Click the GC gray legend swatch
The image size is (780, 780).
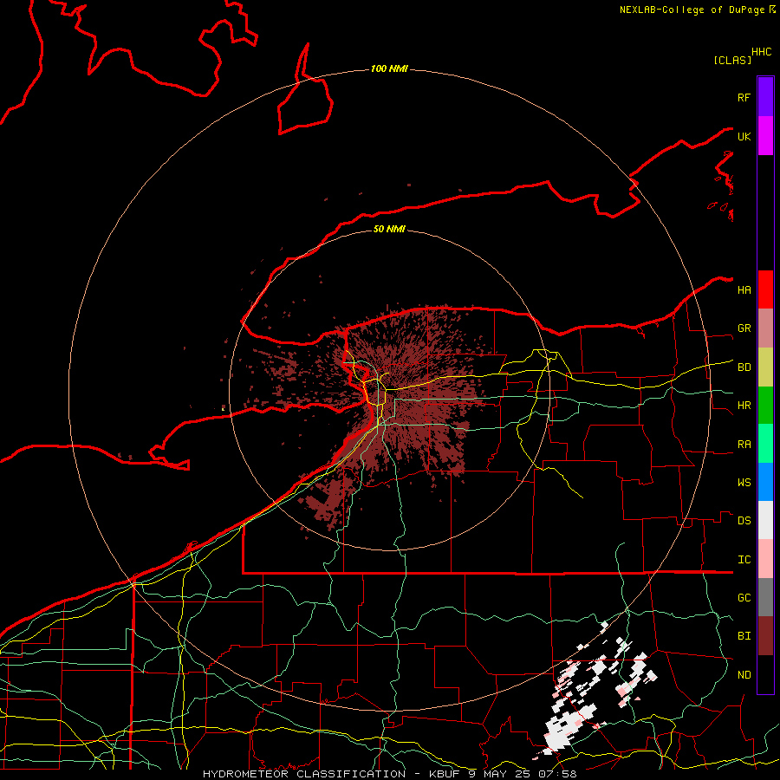(x=765, y=597)
